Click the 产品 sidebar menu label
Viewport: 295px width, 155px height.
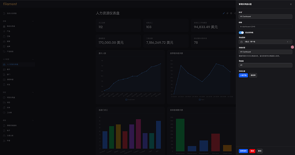pyautogui.click(x=9, y=32)
